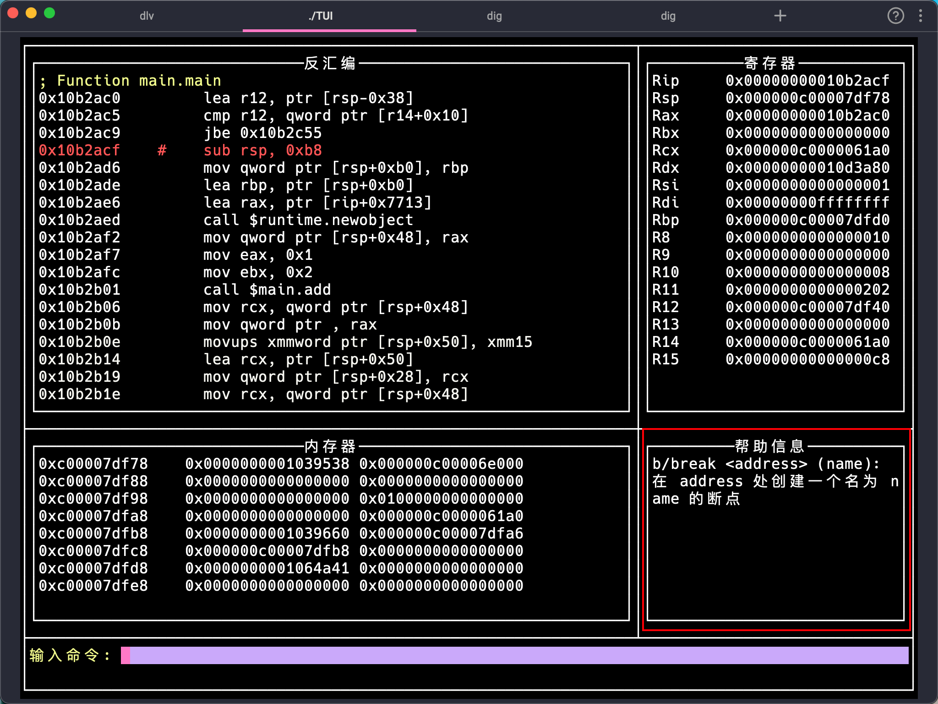The image size is (938, 704).
Task: Click the green window zoom button
Action: (49, 13)
